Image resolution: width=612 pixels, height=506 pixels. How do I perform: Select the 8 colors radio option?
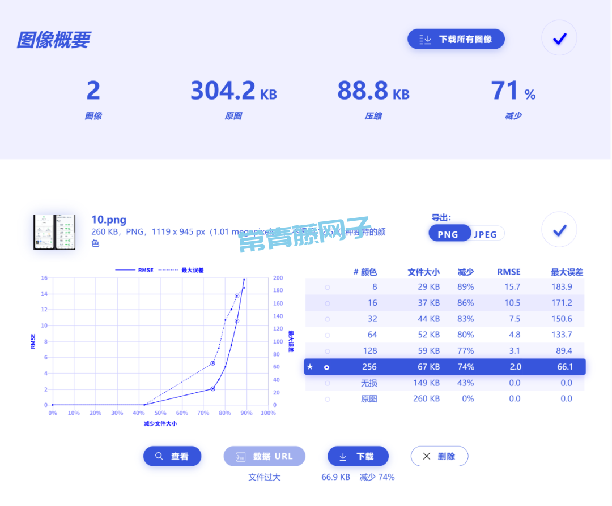[327, 288]
